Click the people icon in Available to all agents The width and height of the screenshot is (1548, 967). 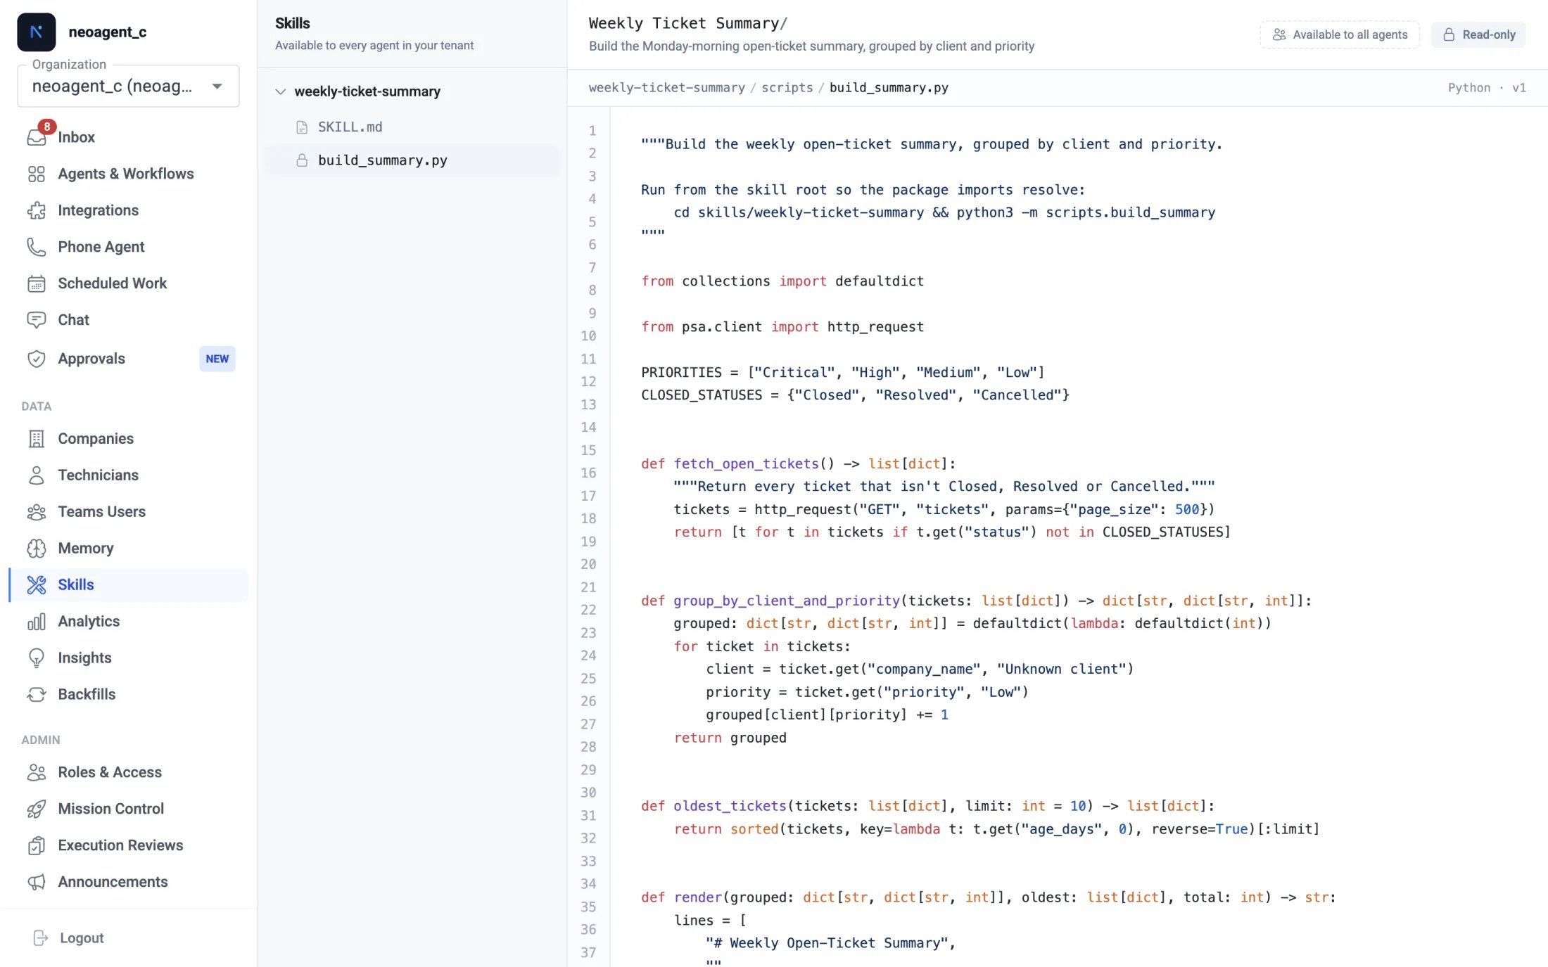[x=1279, y=34]
